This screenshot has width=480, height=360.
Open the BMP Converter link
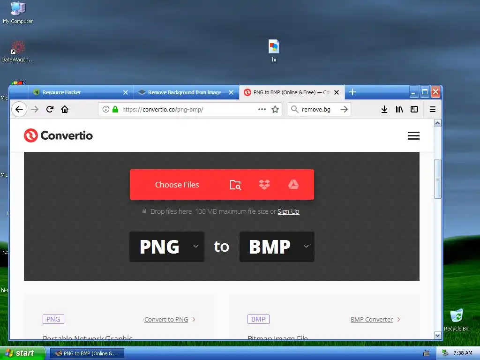click(x=372, y=319)
